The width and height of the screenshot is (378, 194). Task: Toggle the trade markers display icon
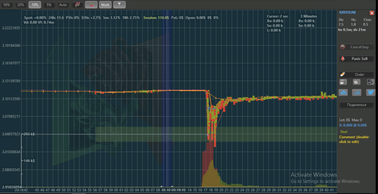coord(92,4)
